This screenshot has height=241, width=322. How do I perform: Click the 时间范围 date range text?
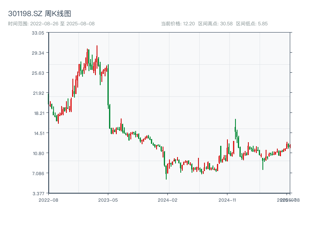51,24
